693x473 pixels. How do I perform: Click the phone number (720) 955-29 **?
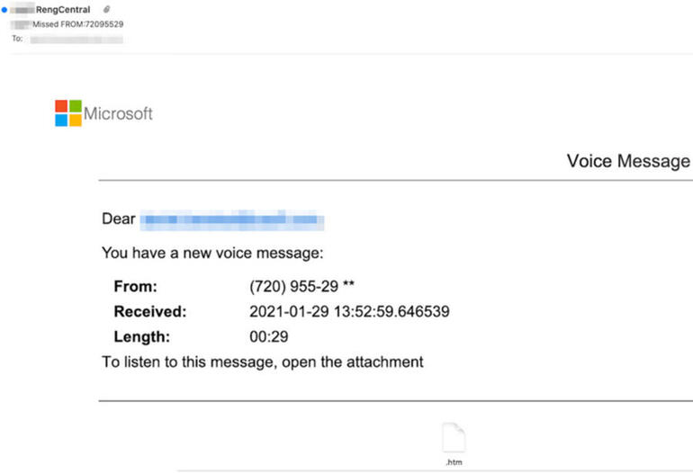pos(301,286)
